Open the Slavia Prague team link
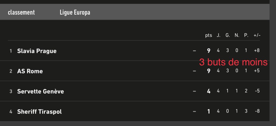The image size is (276, 126). (x=37, y=51)
